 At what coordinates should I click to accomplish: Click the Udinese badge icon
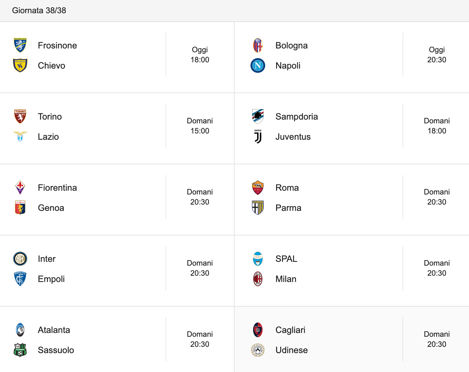pos(258,350)
